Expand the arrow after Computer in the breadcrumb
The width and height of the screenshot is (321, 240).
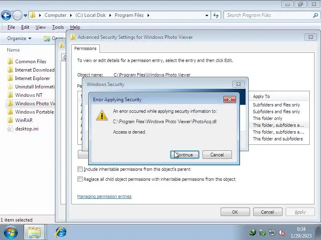pos(71,15)
